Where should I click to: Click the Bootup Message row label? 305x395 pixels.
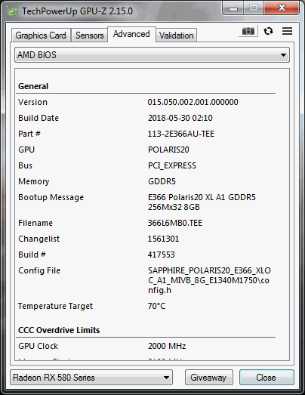click(x=51, y=198)
